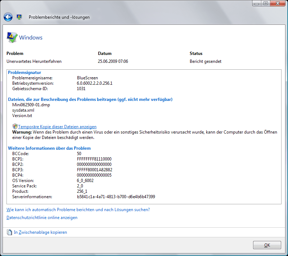
Task: Select the Windows heading text
Action: pos(31,37)
